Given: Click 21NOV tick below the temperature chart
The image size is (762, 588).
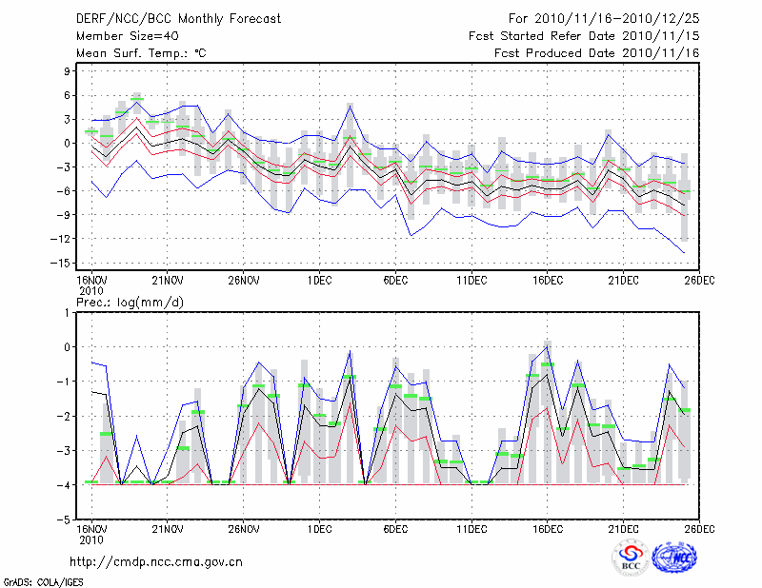Looking at the screenshot, I should click(167, 280).
